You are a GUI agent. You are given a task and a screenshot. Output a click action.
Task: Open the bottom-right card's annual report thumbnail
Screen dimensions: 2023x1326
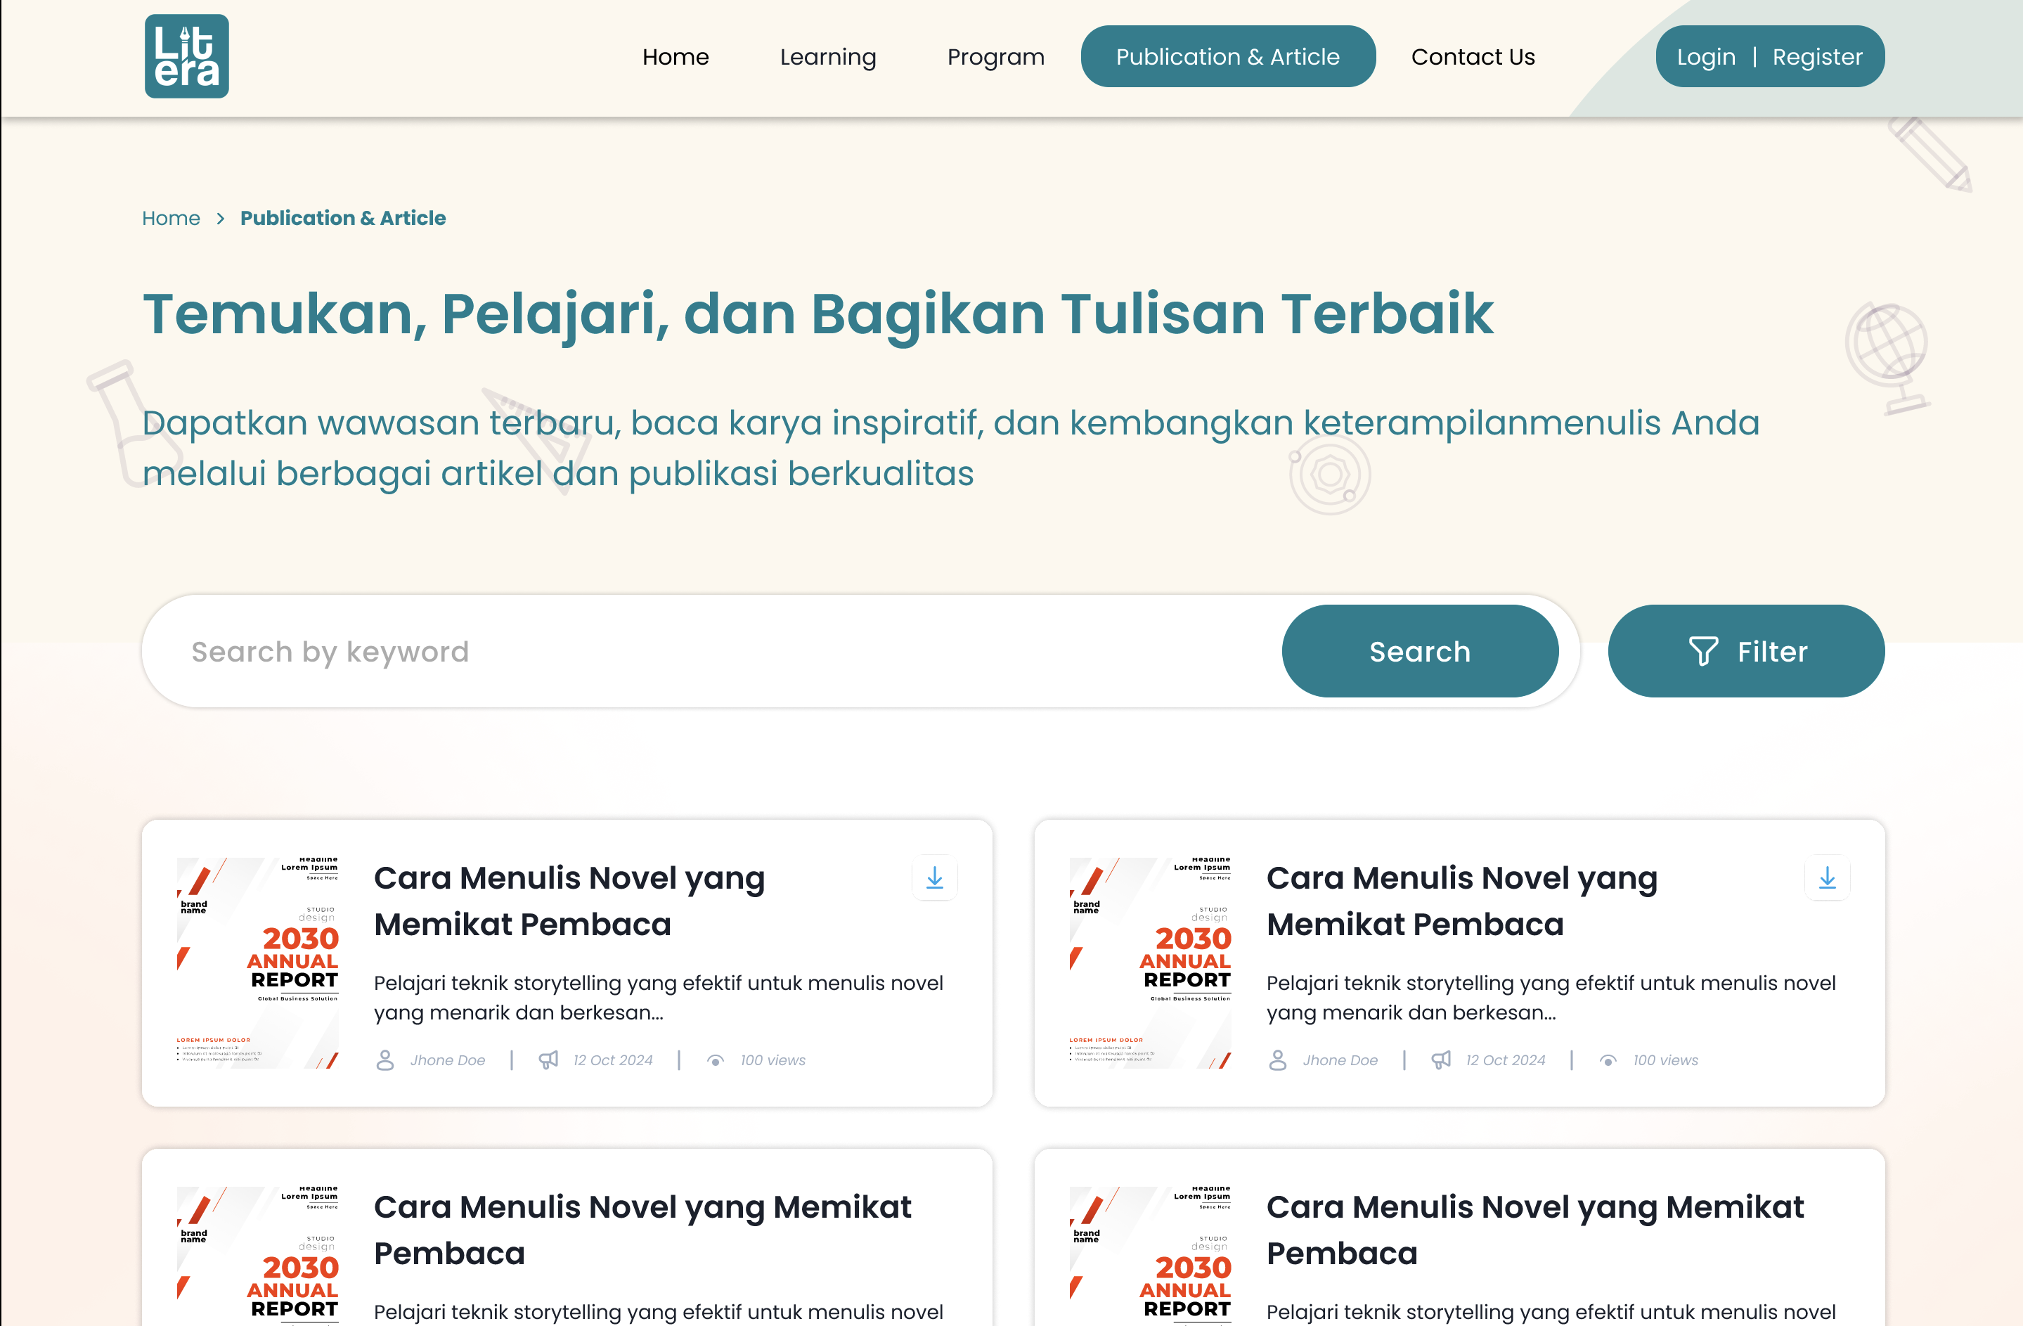[1150, 1256]
